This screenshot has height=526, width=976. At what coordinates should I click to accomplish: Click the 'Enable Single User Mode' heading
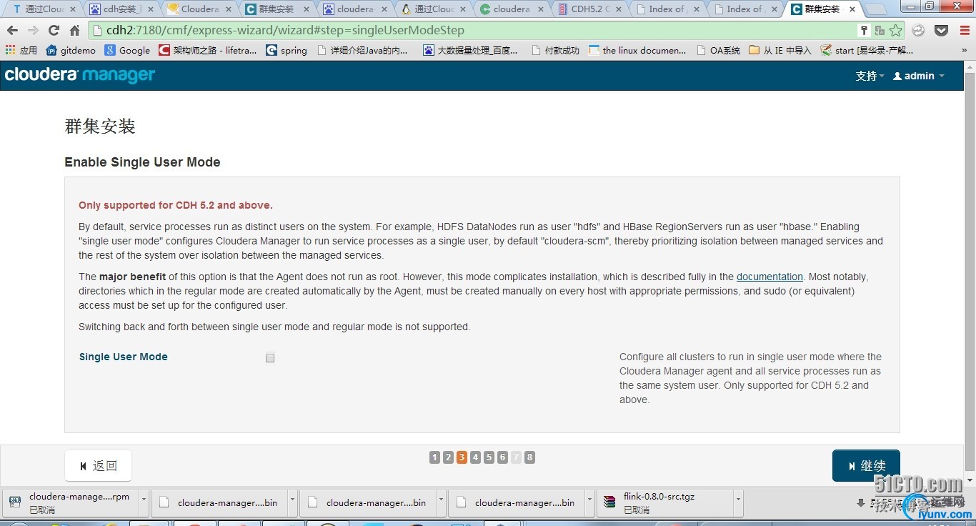142,162
